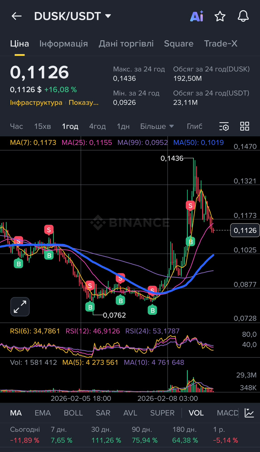Open the AI assistant icon

click(197, 16)
